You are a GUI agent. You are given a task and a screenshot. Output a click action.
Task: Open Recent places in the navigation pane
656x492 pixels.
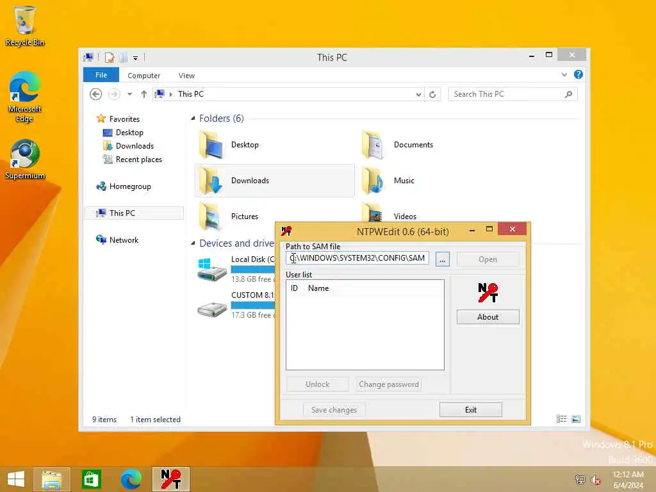[x=132, y=160]
